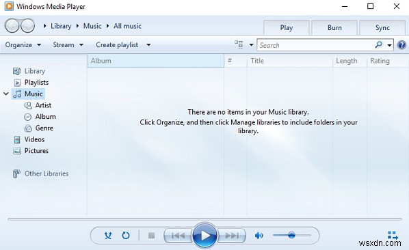Click the Stop playback button
Viewport: 409px width, 250px height.
(151, 236)
